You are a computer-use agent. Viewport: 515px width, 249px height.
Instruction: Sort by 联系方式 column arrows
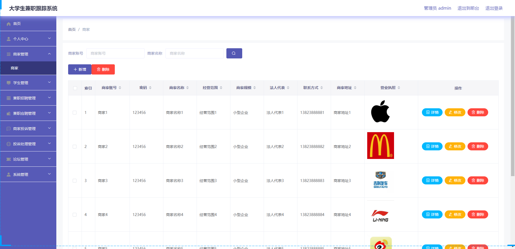[322, 88]
